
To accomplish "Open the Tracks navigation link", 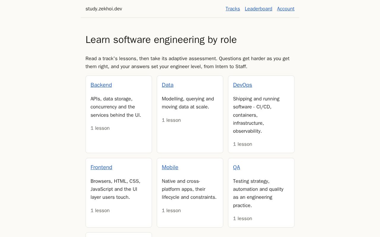I will pos(233,9).
